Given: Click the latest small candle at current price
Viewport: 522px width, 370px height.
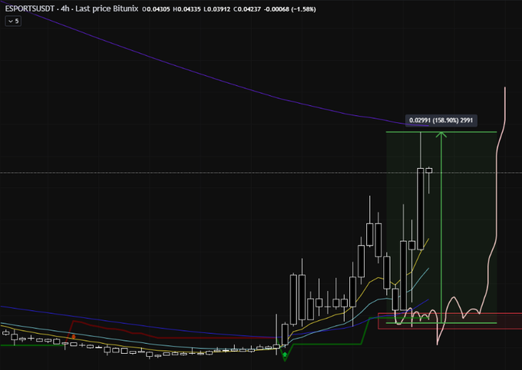Looking at the screenshot, I should coord(429,170).
